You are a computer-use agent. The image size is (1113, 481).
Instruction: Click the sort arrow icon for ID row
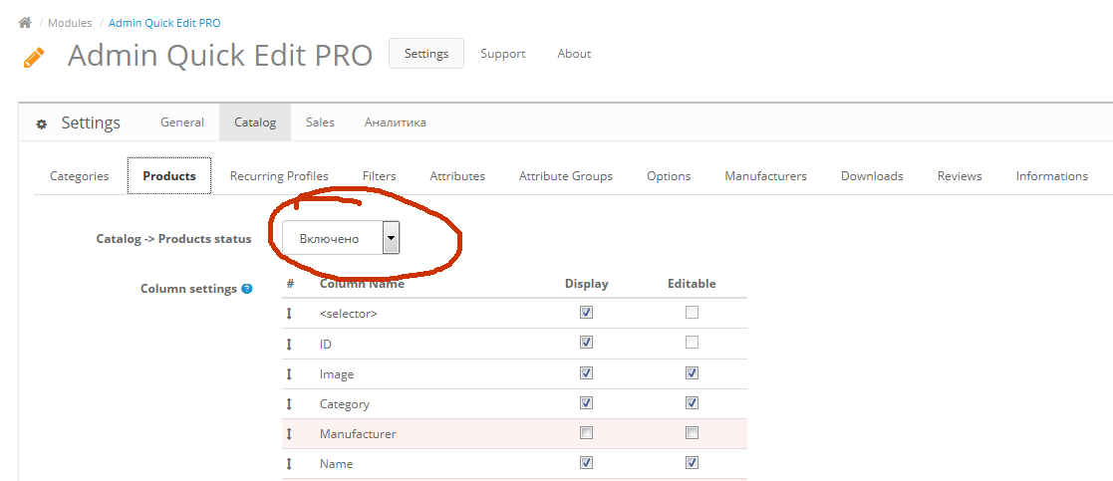click(289, 344)
